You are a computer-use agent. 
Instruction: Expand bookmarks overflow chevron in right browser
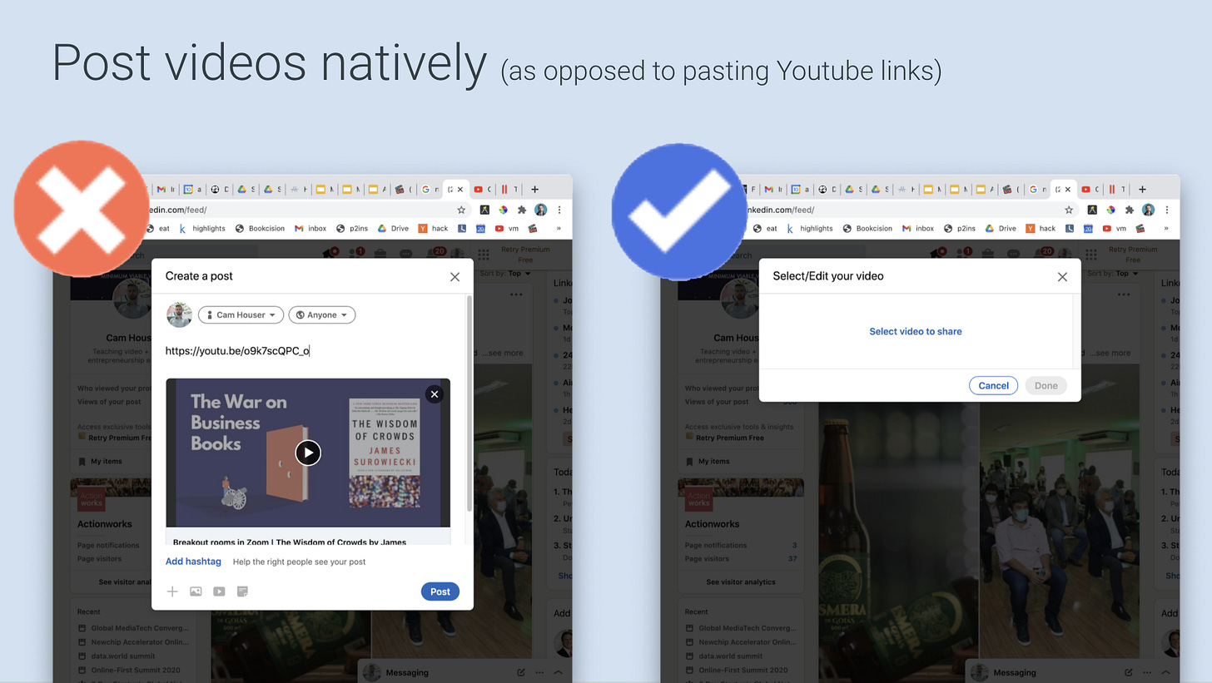1166,228
